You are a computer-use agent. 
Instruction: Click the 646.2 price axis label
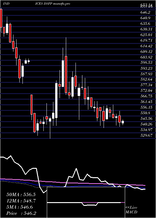(145, 12)
